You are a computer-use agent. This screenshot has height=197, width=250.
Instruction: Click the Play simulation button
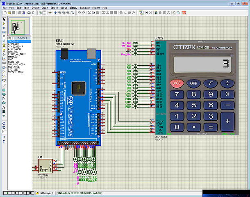point(7,193)
